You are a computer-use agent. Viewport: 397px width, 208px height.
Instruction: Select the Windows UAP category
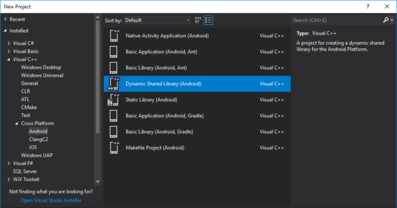[x=37, y=155]
